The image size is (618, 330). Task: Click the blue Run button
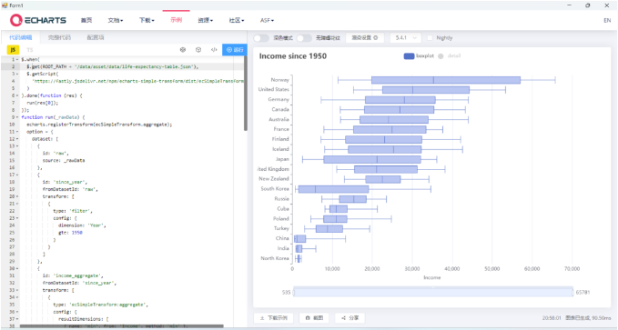click(235, 50)
